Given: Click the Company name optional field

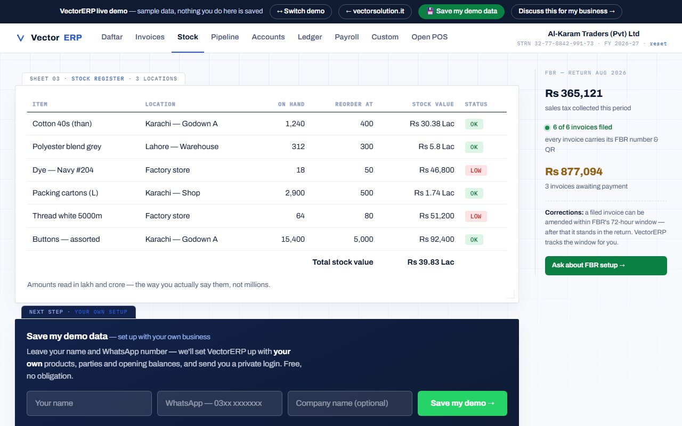Looking at the screenshot, I should coord(350,403).
